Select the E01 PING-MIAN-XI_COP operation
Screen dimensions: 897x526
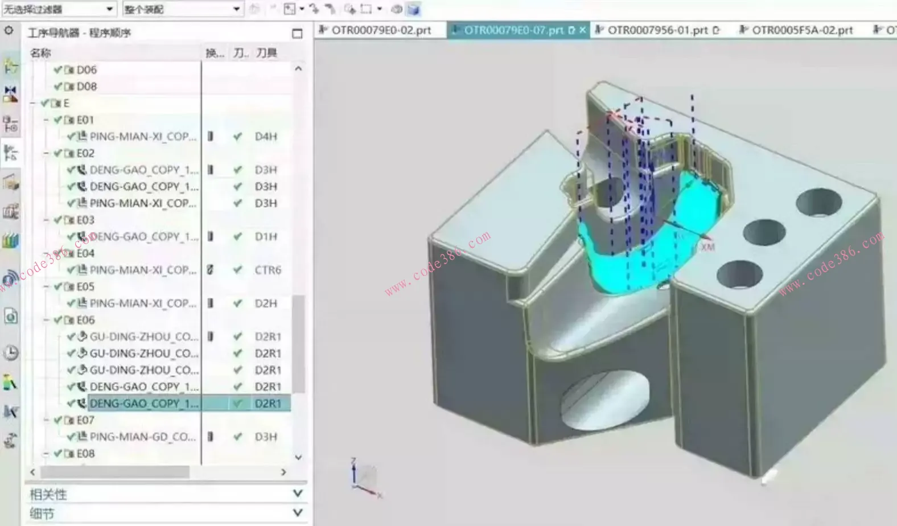tap(142, 137)
